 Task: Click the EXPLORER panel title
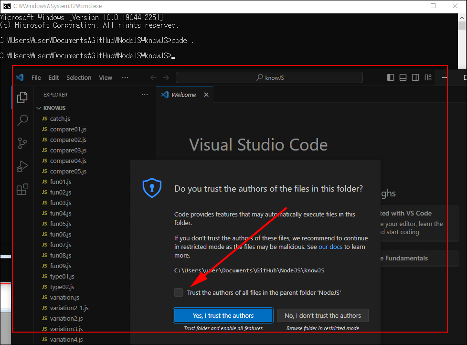(55, 95)
